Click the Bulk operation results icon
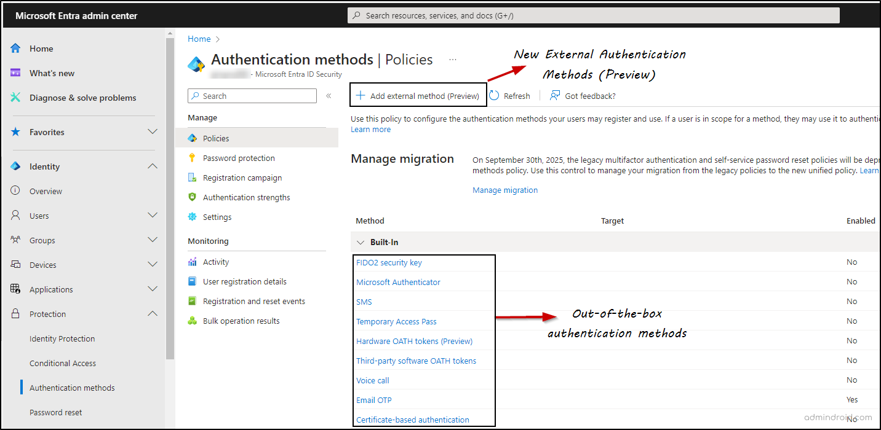The width and height of the screenshot is (881, 430). (194, 320)
